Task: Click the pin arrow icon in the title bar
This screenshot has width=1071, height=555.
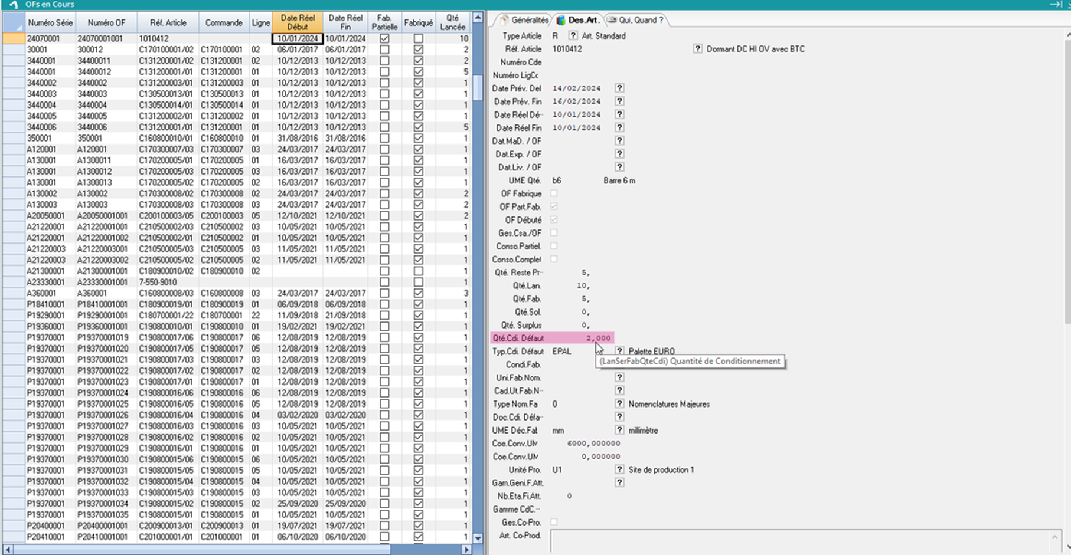Action: 1055,4
